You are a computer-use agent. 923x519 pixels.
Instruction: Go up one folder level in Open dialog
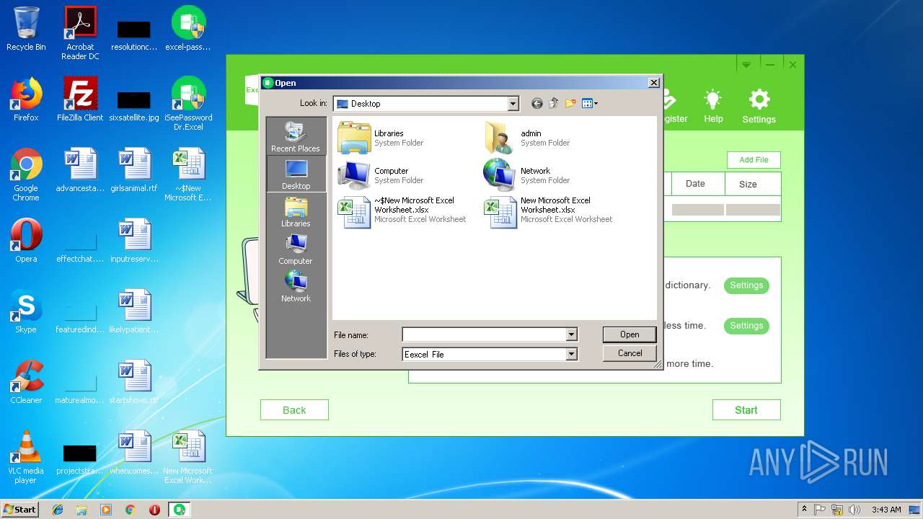pyautogui.click(x=554, y=104)
